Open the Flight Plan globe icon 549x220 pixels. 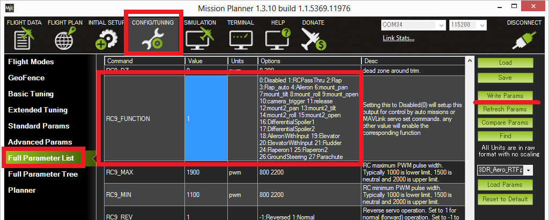coord(65,39)
